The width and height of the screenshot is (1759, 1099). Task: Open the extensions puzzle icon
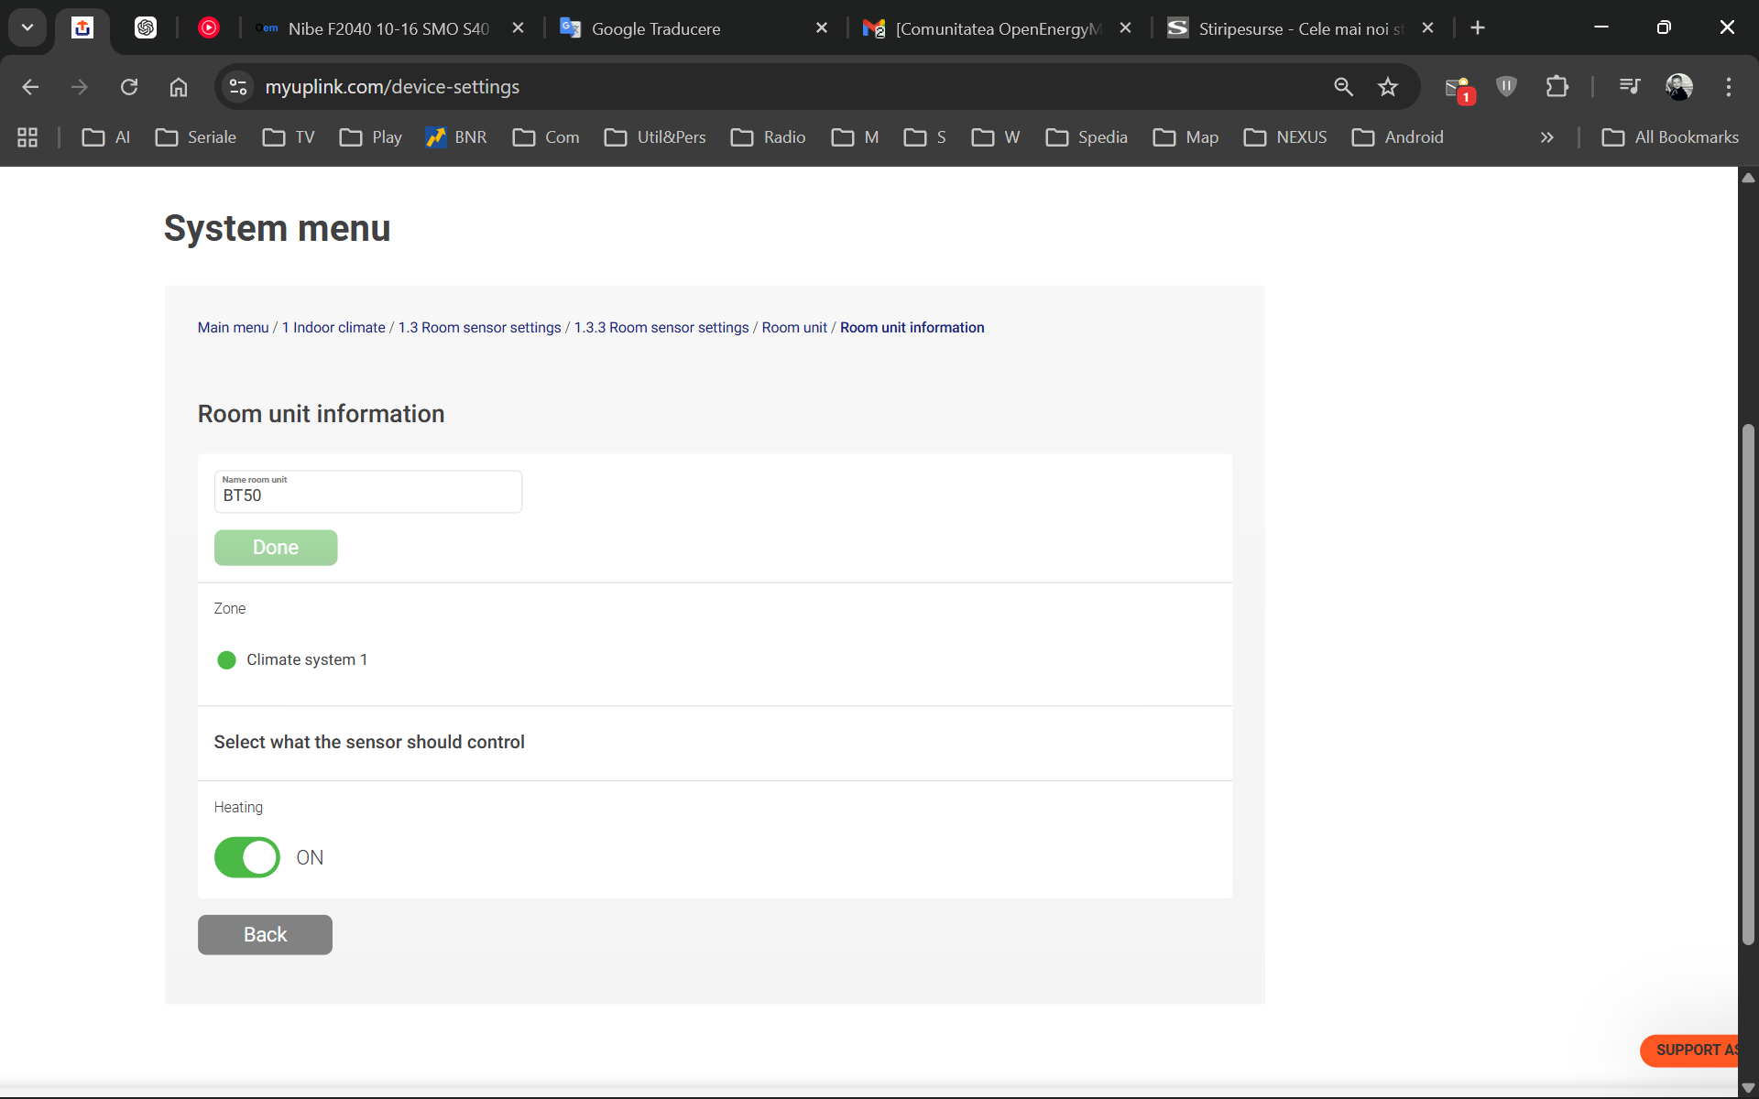point(1557,87)
